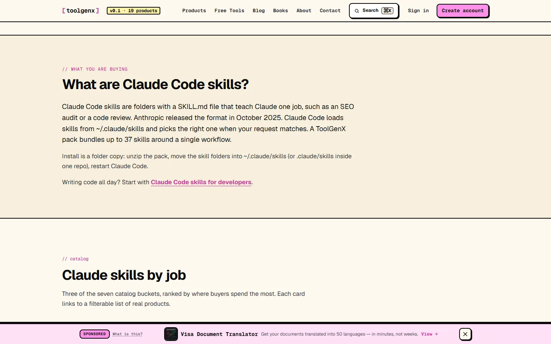Click the View link in sponsor bar
Image resolution: width=551 pixels, height=344 pixels.
tap(429, 334)
